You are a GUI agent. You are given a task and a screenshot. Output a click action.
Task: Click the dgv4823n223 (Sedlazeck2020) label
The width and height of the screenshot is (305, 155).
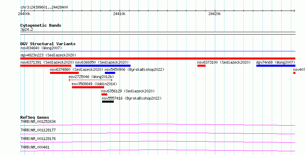click(x=48, y=55)
